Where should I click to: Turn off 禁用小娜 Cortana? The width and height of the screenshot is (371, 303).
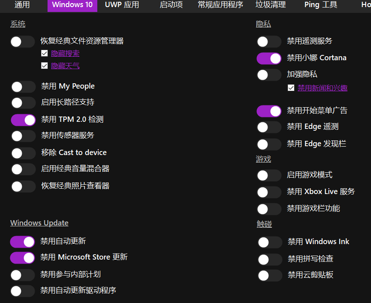pos(269,58)
